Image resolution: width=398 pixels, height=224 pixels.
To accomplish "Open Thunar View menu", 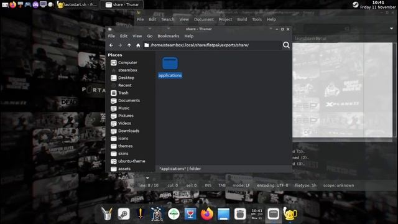I will 137,36.
